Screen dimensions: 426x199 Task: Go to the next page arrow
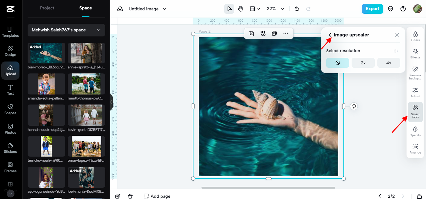click(403, 196)
